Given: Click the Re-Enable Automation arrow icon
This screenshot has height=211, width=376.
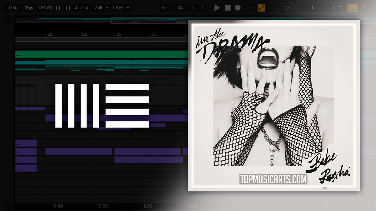Looking at the screenshot, I should (269, 8).
